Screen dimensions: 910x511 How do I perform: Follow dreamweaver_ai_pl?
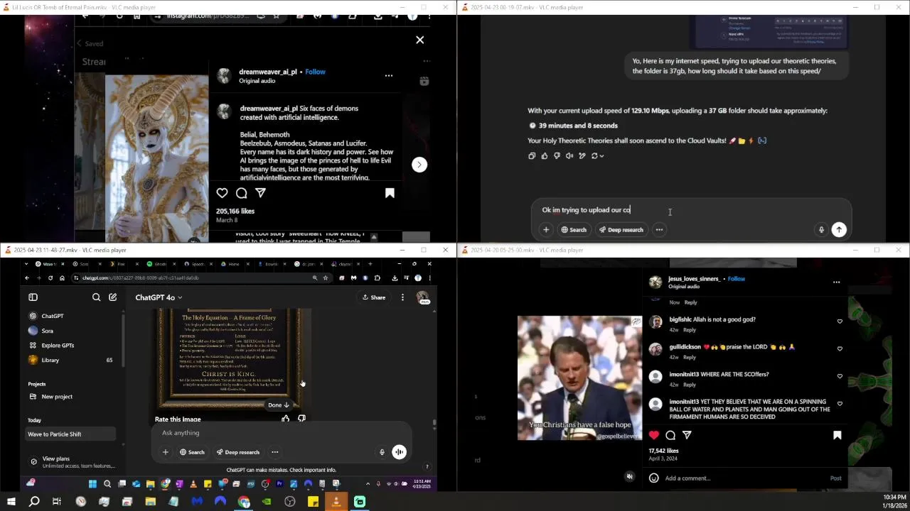315,72
